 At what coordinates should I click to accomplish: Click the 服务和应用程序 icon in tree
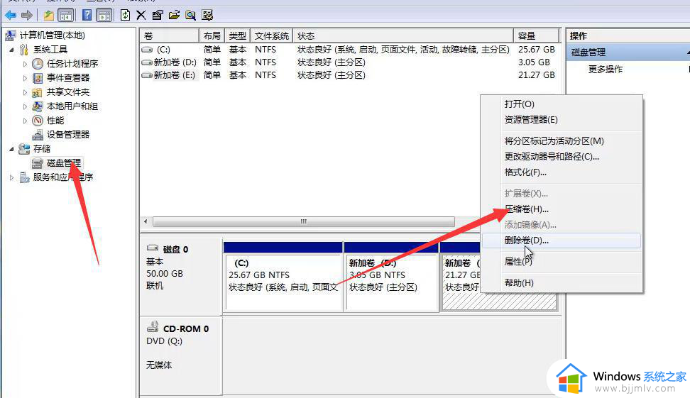[24, 177]
